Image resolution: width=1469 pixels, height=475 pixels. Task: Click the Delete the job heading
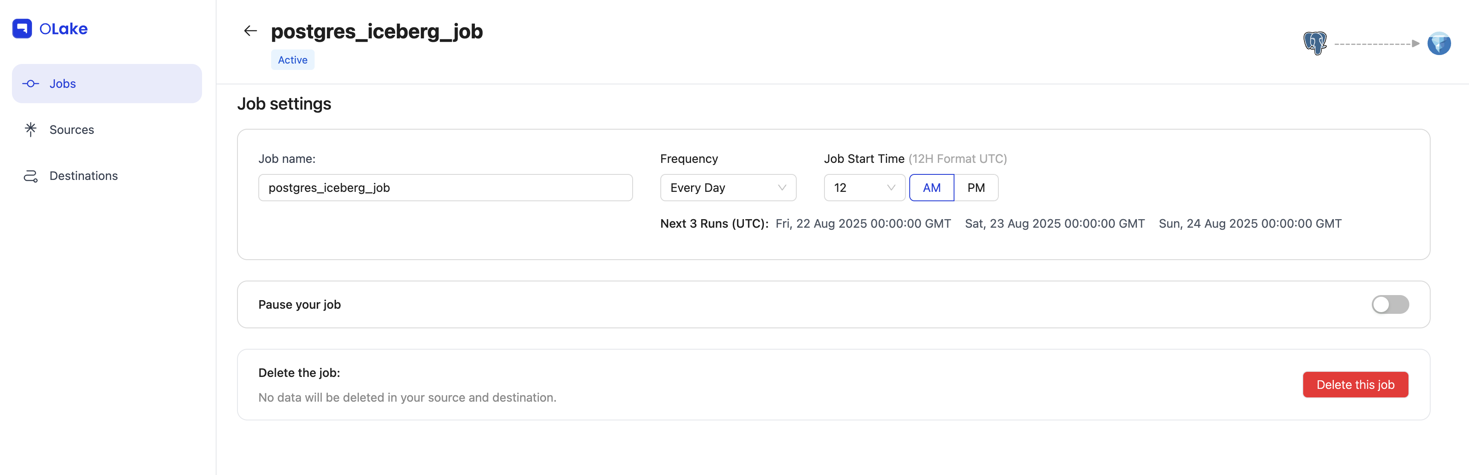[x=299, y=373]
